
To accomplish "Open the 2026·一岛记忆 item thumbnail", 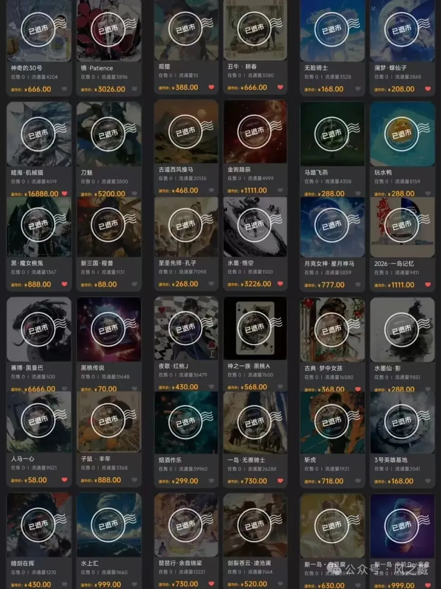I will 402,227.
